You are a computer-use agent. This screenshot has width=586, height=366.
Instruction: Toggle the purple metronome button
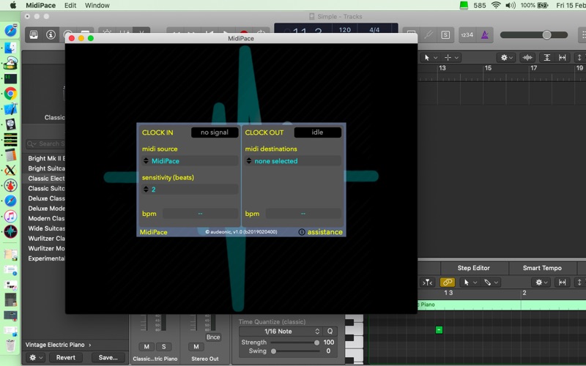(485, 34)
